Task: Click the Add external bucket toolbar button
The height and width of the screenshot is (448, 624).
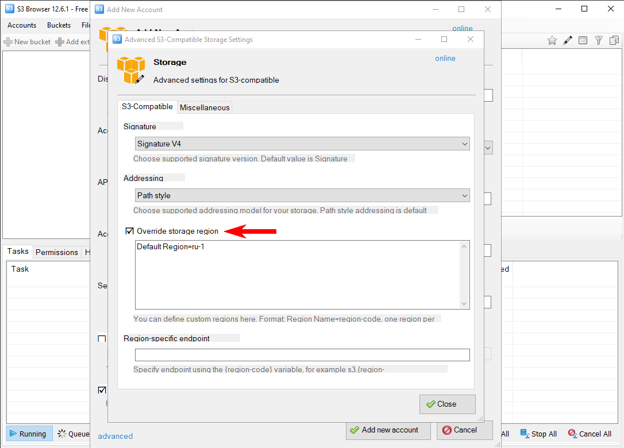Action: (72, 42)
